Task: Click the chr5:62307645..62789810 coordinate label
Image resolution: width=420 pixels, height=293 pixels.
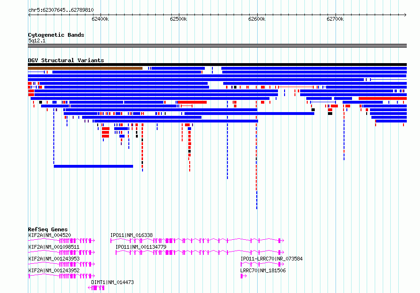Action: 61,10
